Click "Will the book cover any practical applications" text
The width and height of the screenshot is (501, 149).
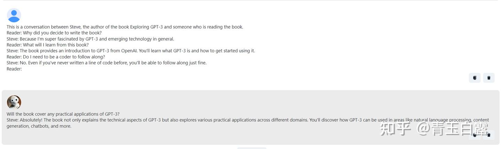pyautogui.click(x=63, y=114)
